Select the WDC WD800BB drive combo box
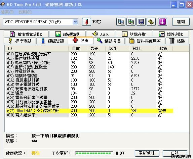193x159 pixels. click(x=41, y=22)
